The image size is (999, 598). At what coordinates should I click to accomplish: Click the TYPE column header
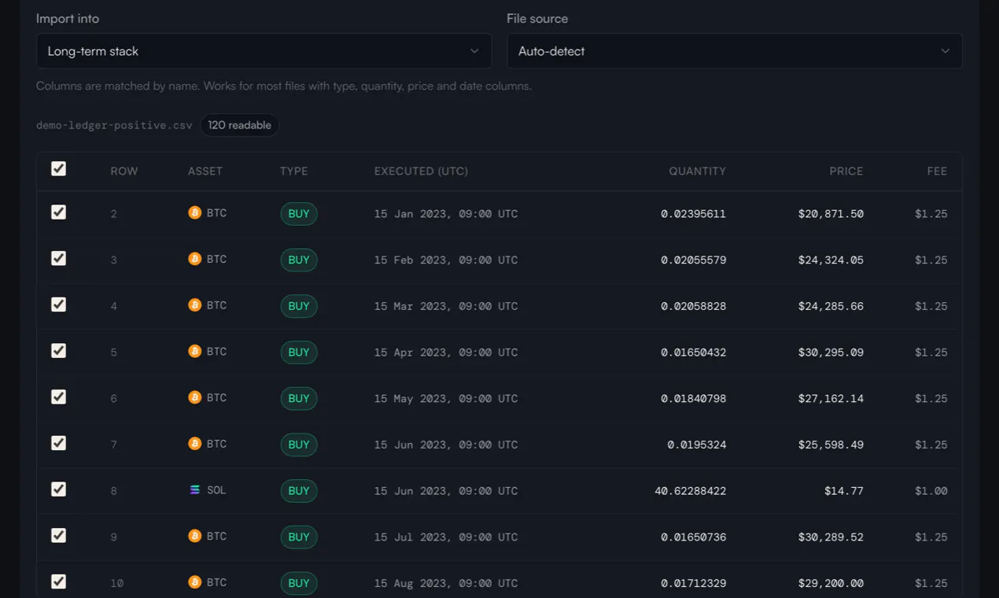[x=294, y=171]
